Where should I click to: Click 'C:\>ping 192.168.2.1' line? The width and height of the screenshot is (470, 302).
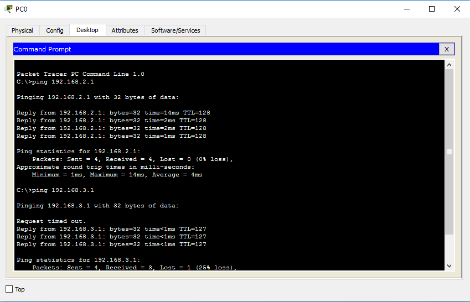point(55,82)
